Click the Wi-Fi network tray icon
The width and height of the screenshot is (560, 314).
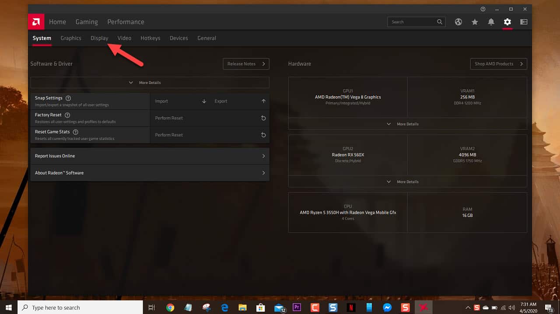tap(503, 307)
